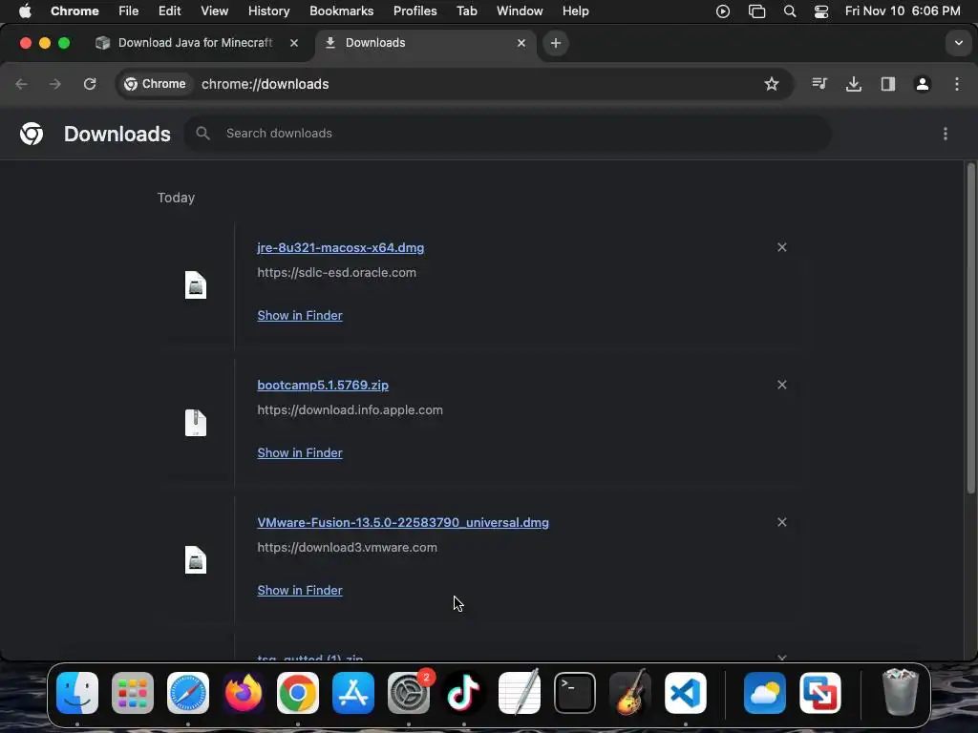Click the VMware-Fusion dmg file icon

coord(196,559)
